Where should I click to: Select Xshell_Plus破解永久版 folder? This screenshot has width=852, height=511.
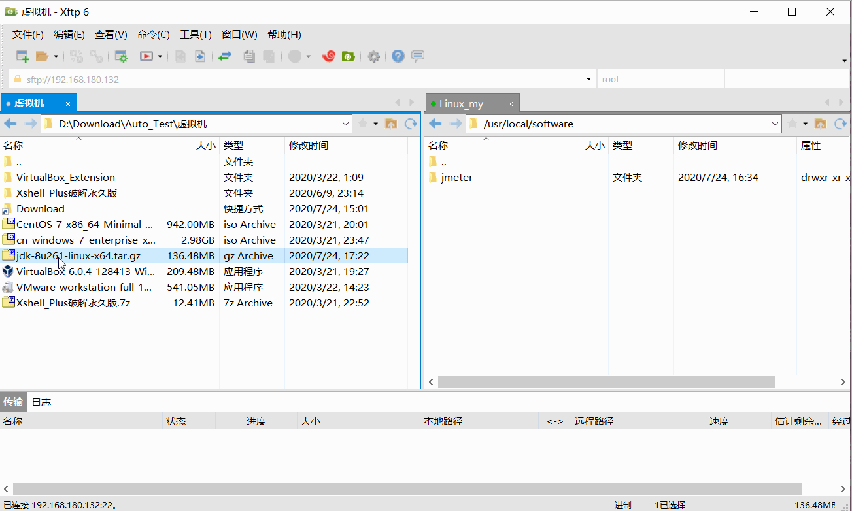point(67,193)
